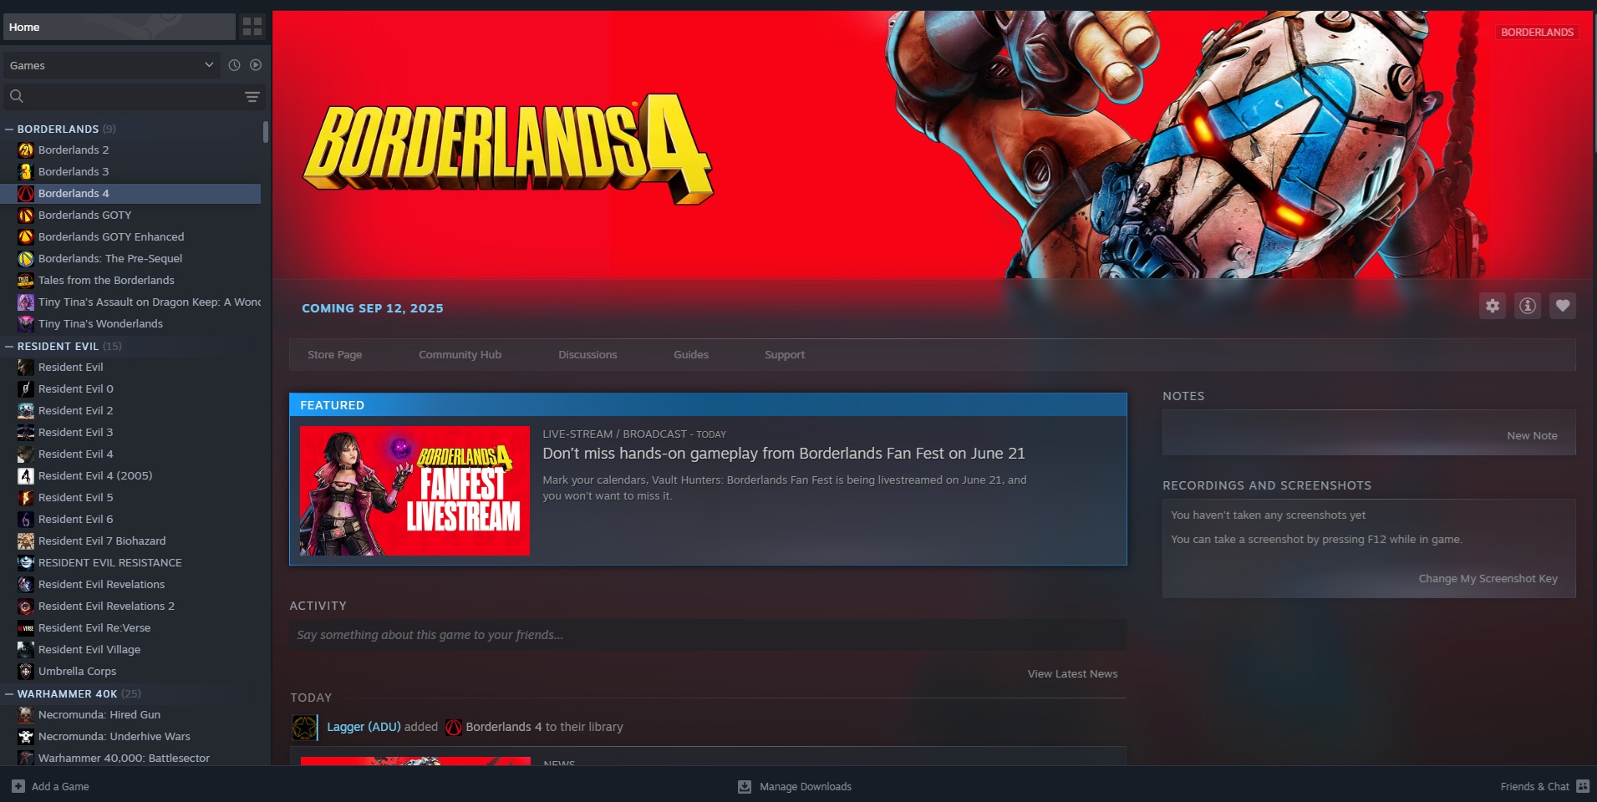Viewport: 1597px width, 802px height.
Task: Click View Latest News link
Action: [1072, 674]
